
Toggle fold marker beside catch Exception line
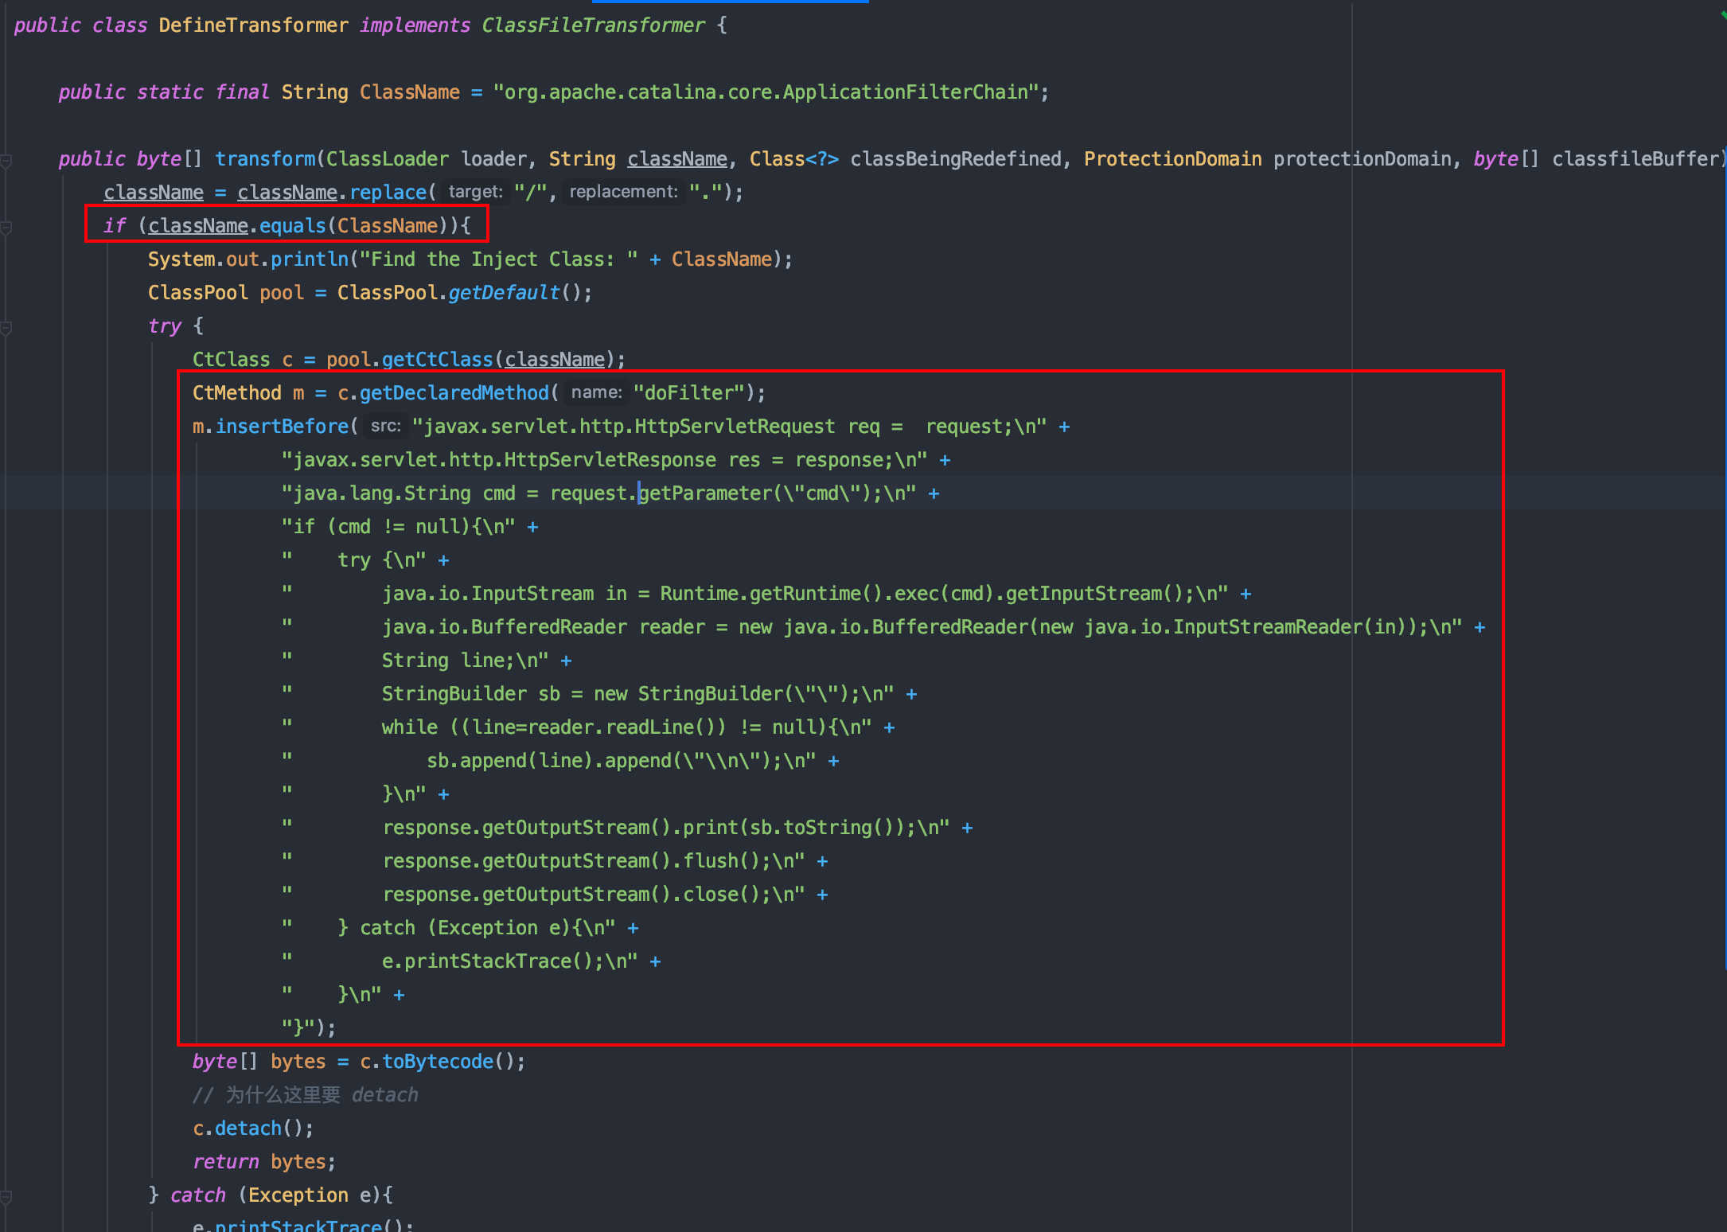[x=6, y=1196]
